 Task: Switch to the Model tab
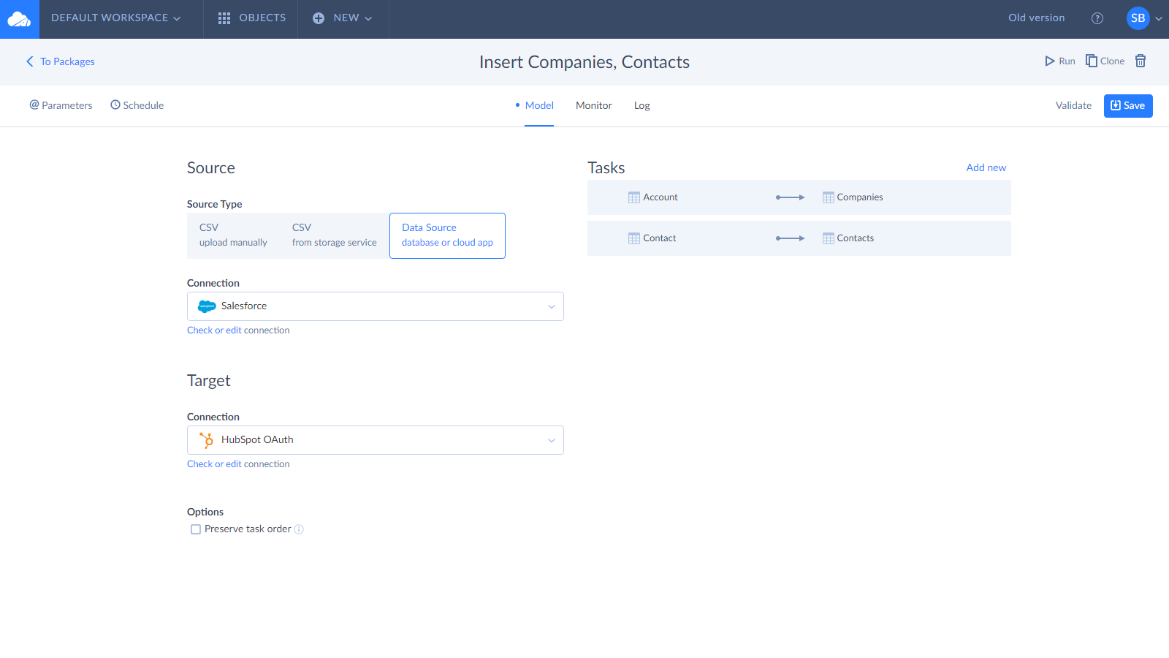(539, 105)
